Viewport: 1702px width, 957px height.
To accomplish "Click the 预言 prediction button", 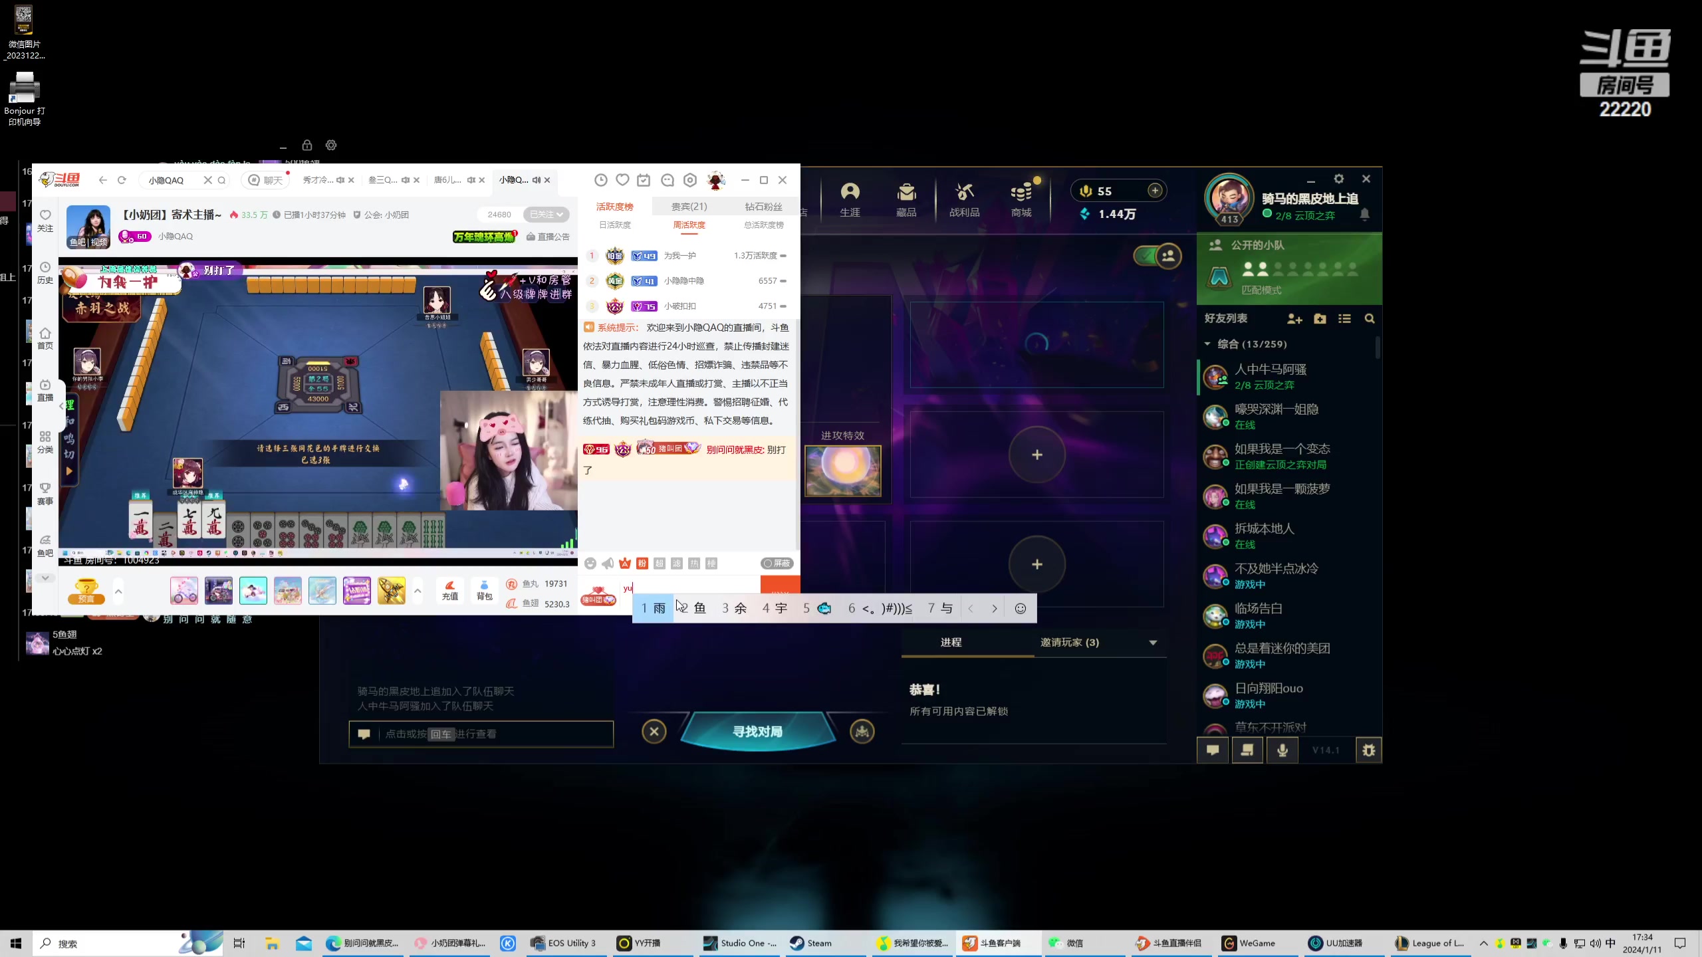I will pyautogui.click(x=86, y=591).
